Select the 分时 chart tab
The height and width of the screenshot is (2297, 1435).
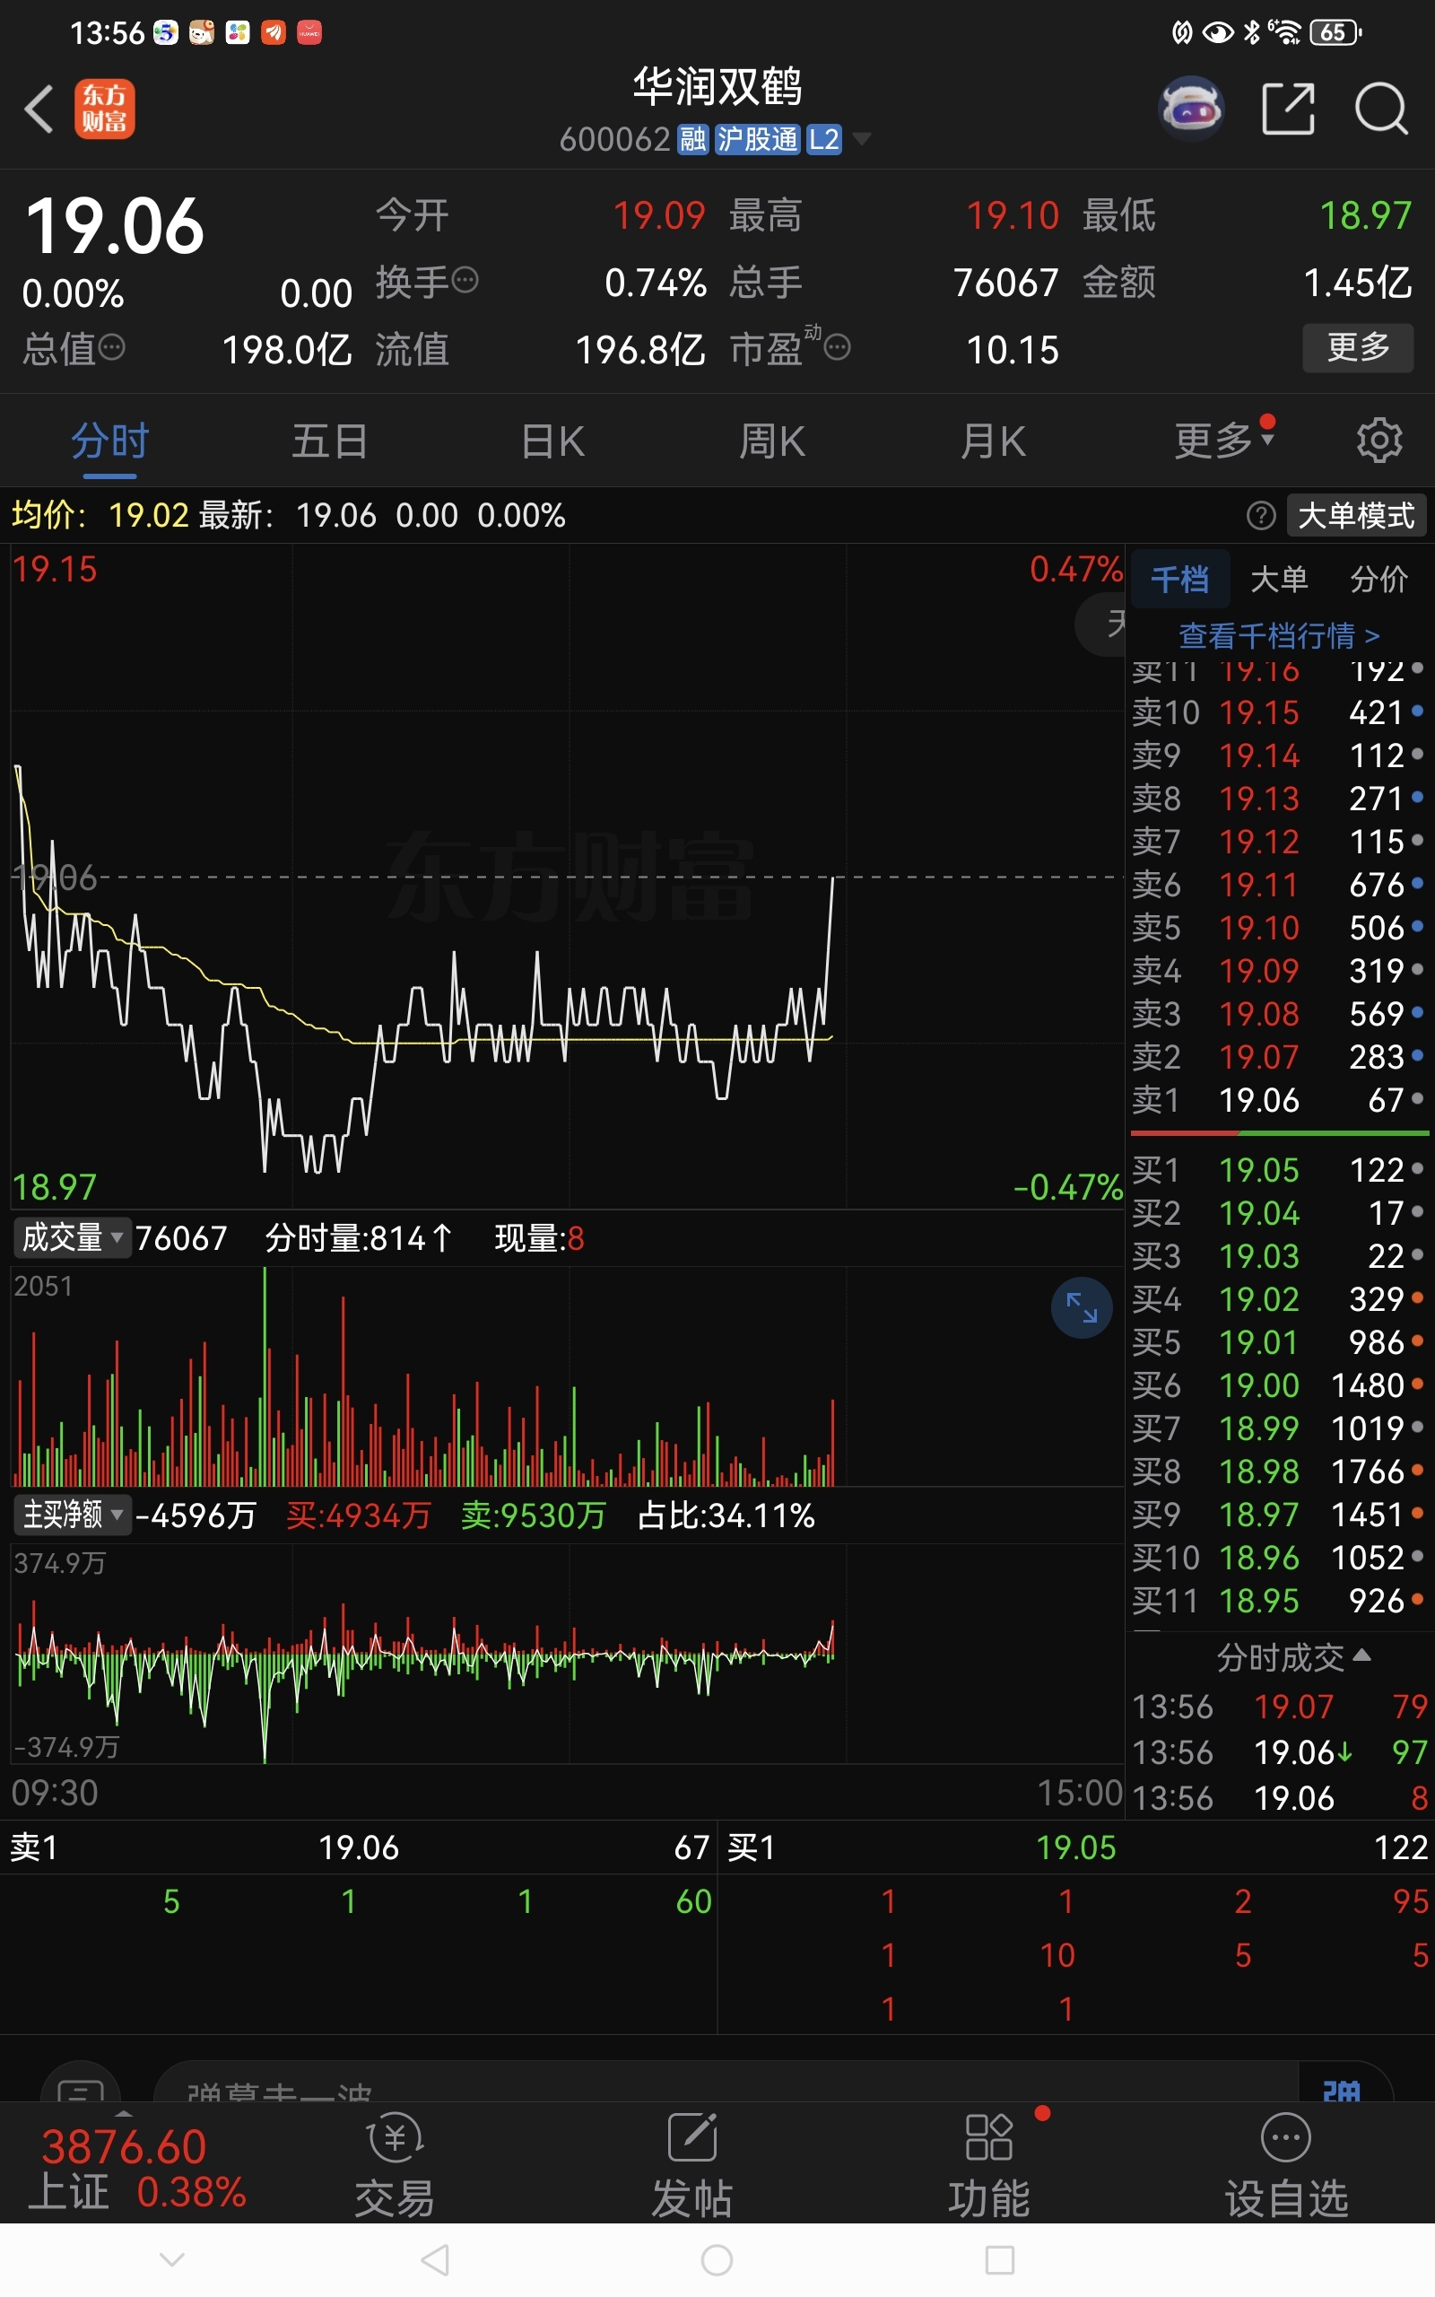point(110,441)
